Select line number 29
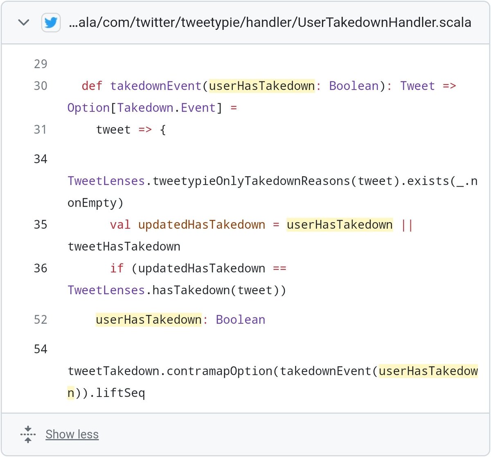This screenshot has height=457, width=491. click(41, 64)
